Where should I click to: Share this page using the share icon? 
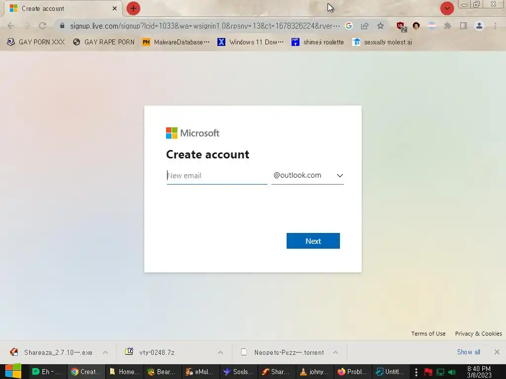click(365, 26)
